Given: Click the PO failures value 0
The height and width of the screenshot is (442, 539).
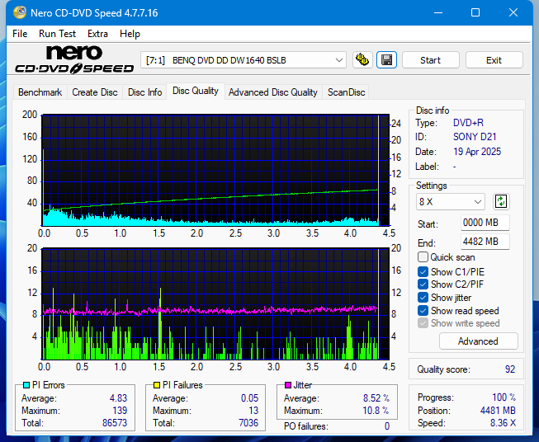Looking at the screenshot, I should [x=387, y=426].
